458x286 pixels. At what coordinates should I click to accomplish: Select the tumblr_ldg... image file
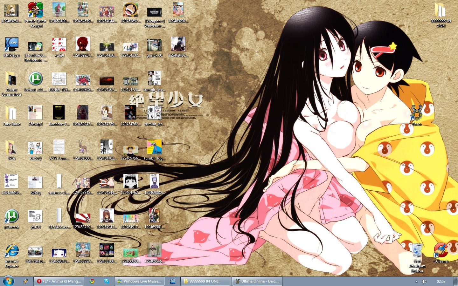click(155, 147)
